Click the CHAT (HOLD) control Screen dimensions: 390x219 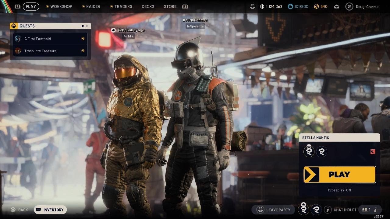click(x=340, y=210)
